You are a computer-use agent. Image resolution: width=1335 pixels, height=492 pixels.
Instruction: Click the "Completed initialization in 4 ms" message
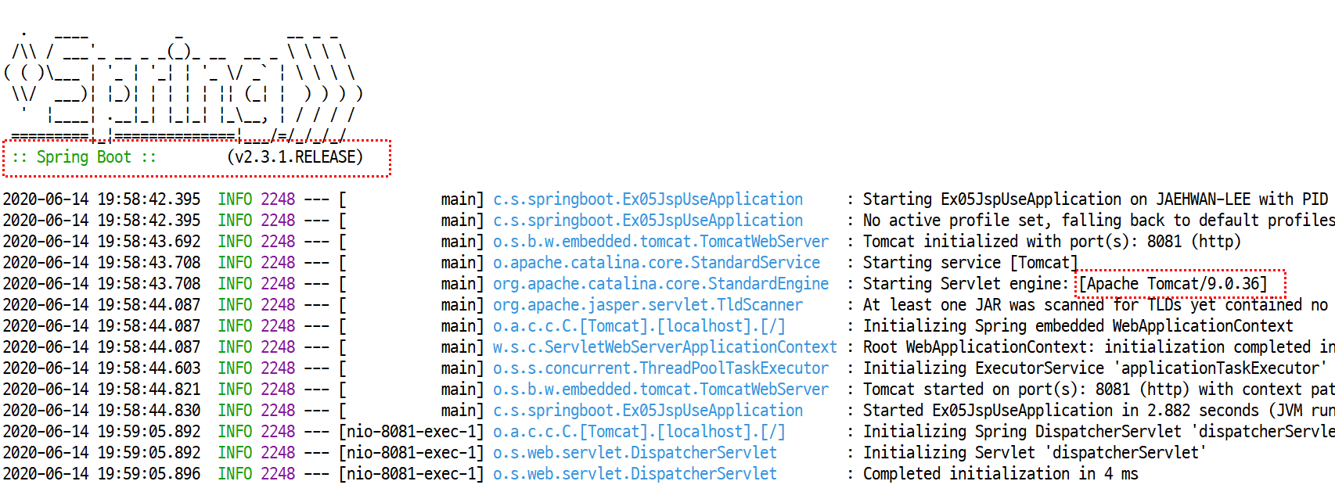pyautogui.click(x=1000, y=474)
